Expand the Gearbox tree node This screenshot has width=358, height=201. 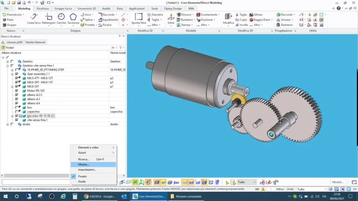(x=8, y=62)
